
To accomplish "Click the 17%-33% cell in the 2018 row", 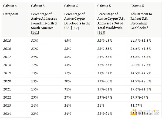I will pyautogui.click(x=105, y=65).
